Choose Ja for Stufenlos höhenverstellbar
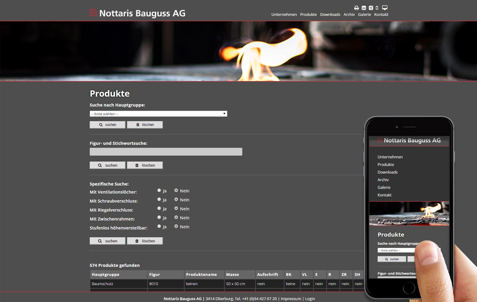This screenshot has height=302, width=477. tap(159, 226)
